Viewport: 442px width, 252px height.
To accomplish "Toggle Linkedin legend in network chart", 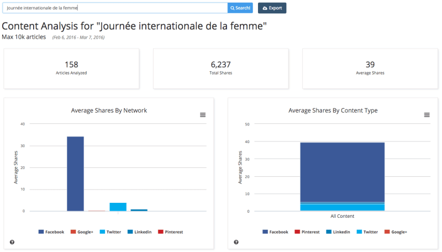I will pyautogui.click(x=140, y=232).
